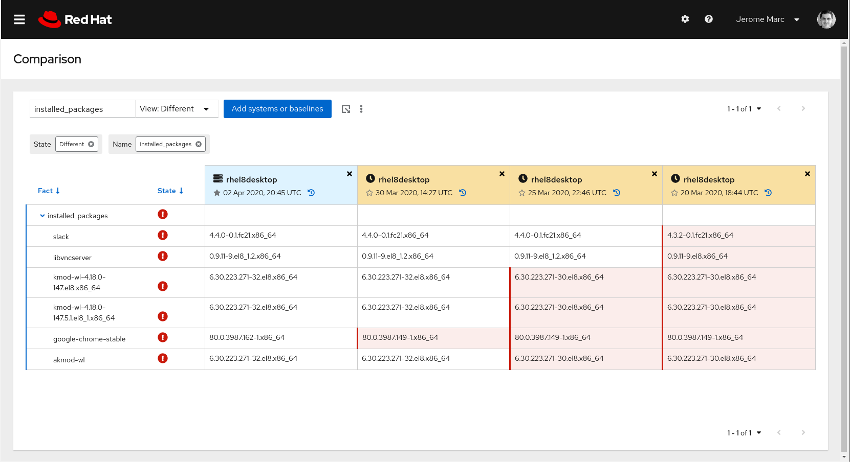Open the kebab actions menu

pos(361,109)
